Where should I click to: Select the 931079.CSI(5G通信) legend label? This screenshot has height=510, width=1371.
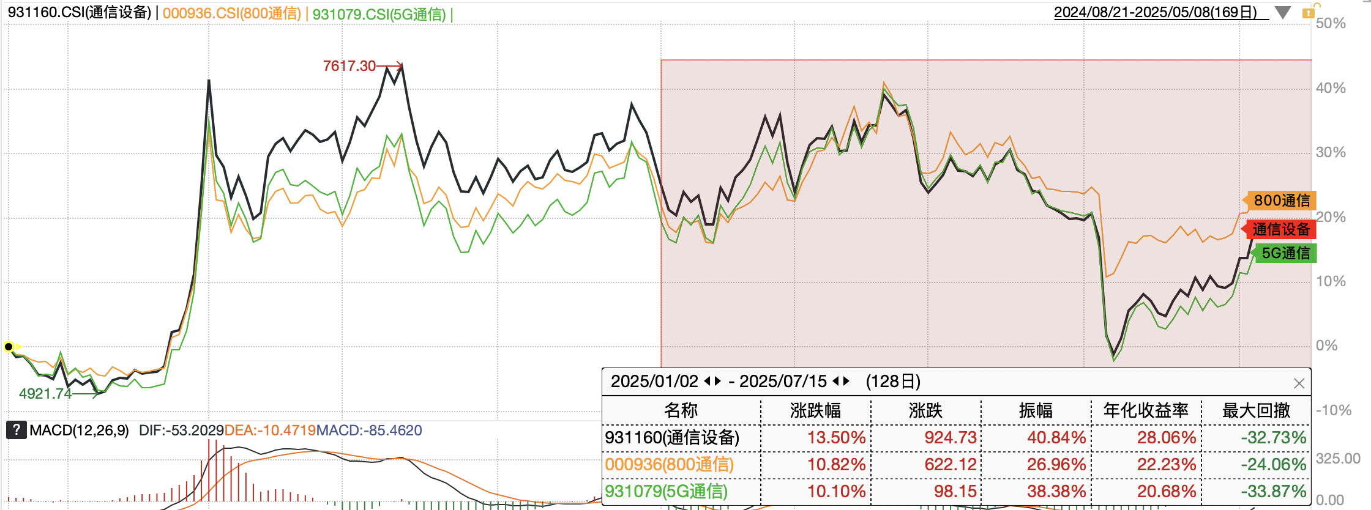[x=379, y=14]
